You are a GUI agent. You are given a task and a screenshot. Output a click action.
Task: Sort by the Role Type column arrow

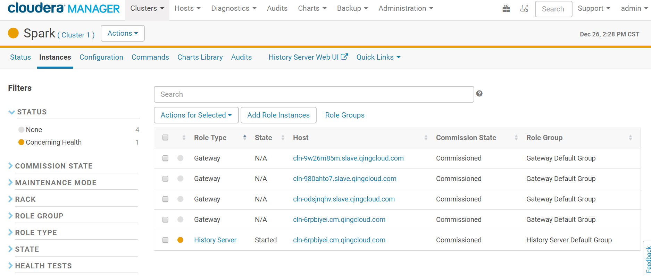click(x=245, y=138)
